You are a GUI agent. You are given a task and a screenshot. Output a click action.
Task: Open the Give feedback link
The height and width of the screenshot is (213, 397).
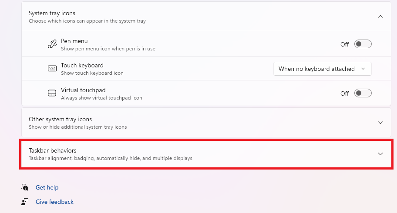coord(54,202)
